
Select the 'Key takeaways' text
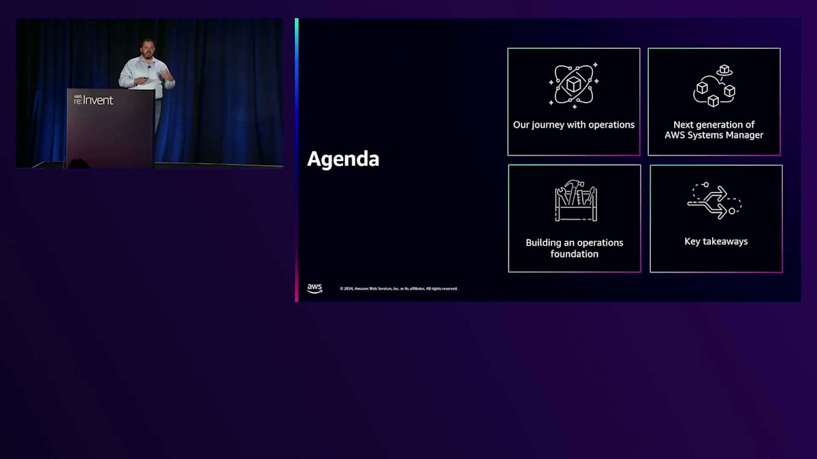click(716, 241)
